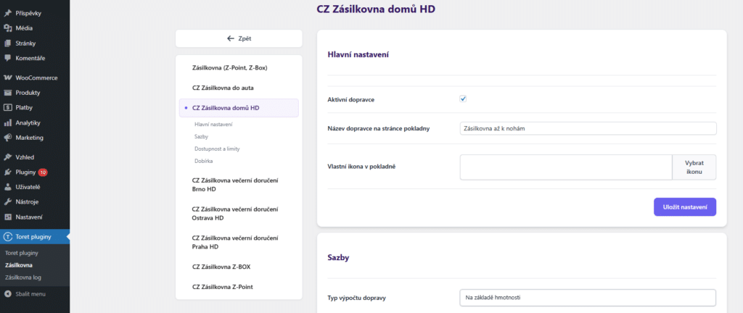Select CZ Zásilkovna Z-BOX carrier

click(221, 267)
